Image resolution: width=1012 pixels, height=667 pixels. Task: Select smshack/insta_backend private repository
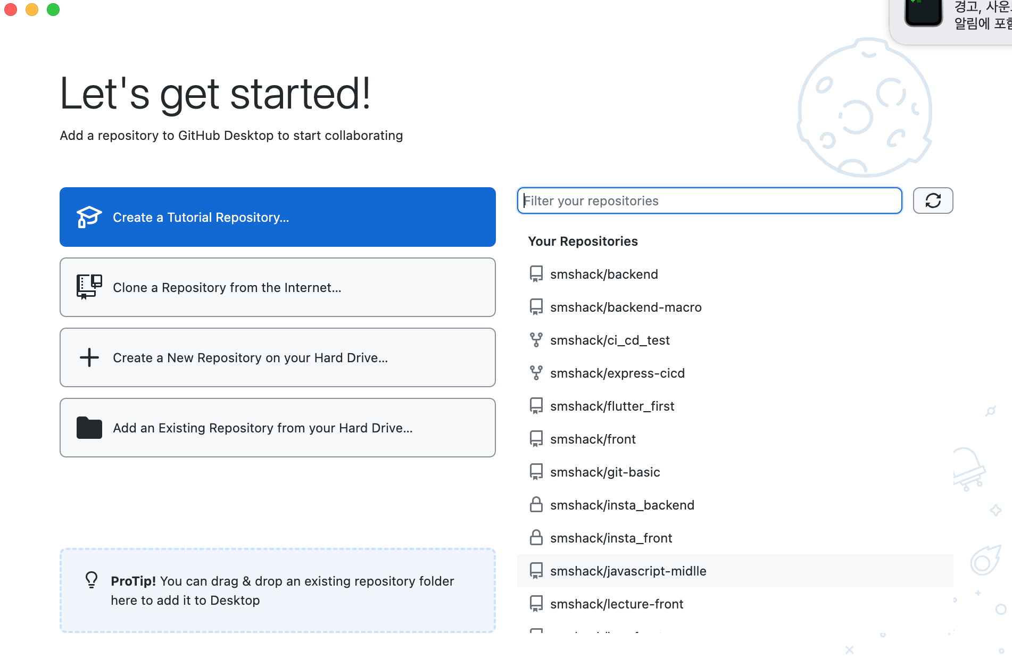[735, 505]
